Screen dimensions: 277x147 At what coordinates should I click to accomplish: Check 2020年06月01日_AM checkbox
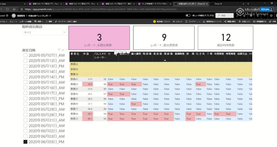click(x=26, y=125)
